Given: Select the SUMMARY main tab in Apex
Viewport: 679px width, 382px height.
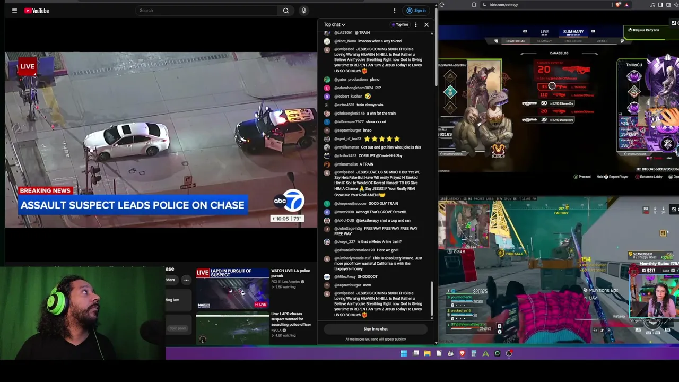Looking at the screenshot, I should (573, 32).
